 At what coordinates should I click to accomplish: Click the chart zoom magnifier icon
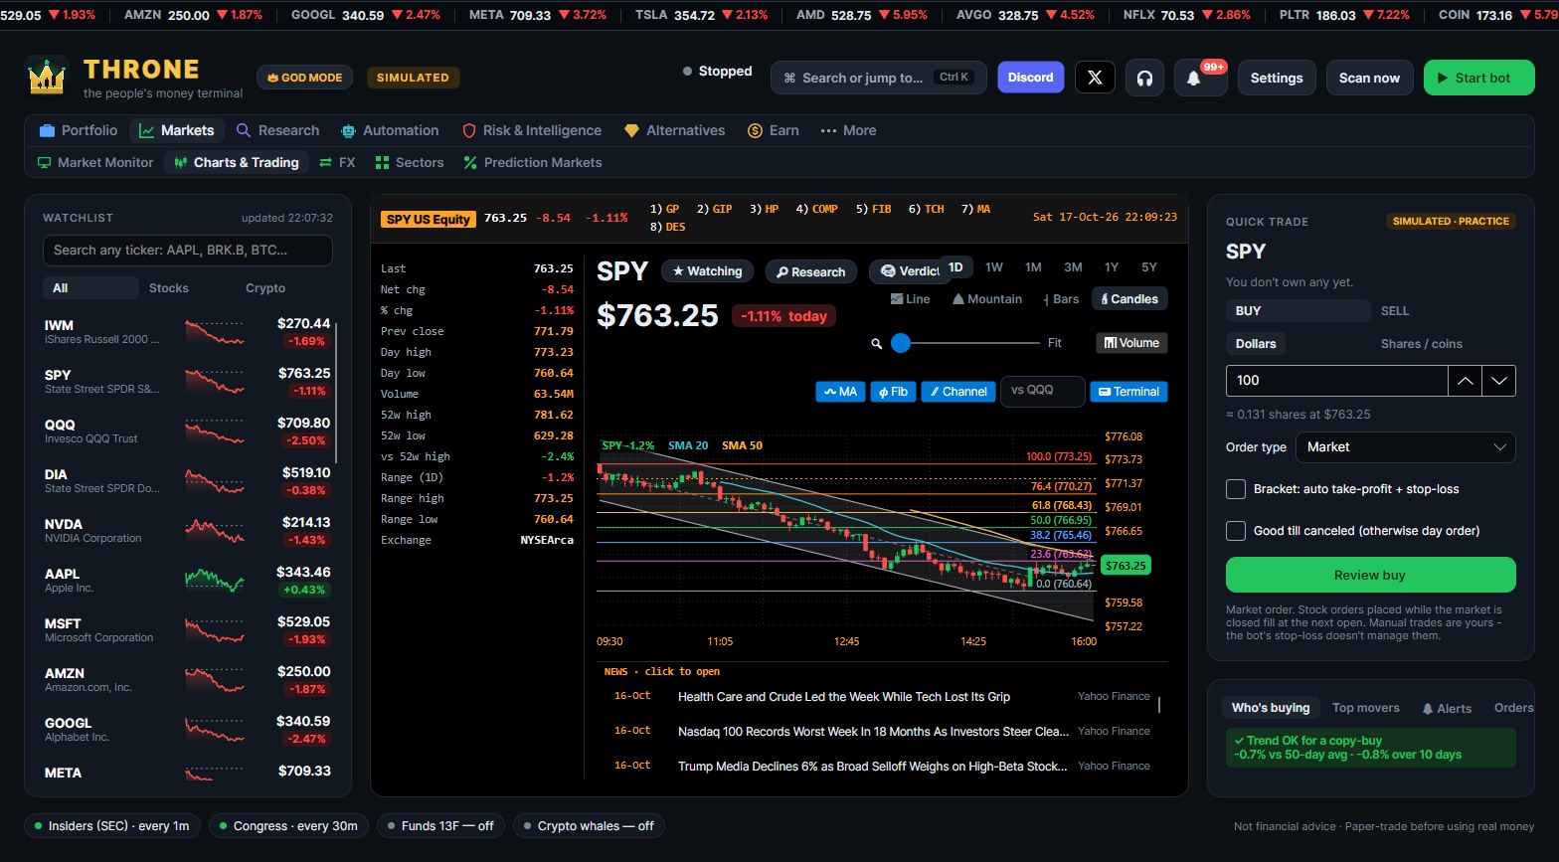[x=877, y=343]
